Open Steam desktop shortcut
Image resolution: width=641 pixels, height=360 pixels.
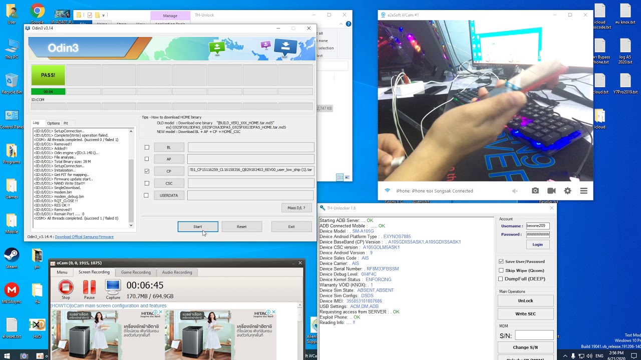click(x=12, y=258)
